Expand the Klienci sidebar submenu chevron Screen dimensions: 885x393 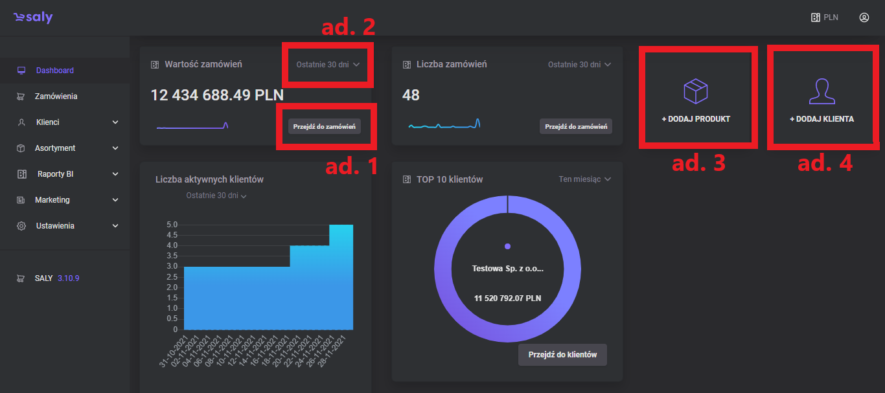[x=115, y=122]
